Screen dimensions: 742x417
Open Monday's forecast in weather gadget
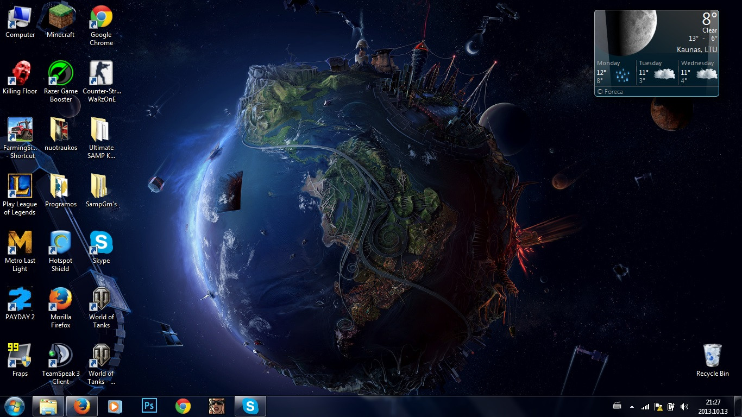pos(614,72)
